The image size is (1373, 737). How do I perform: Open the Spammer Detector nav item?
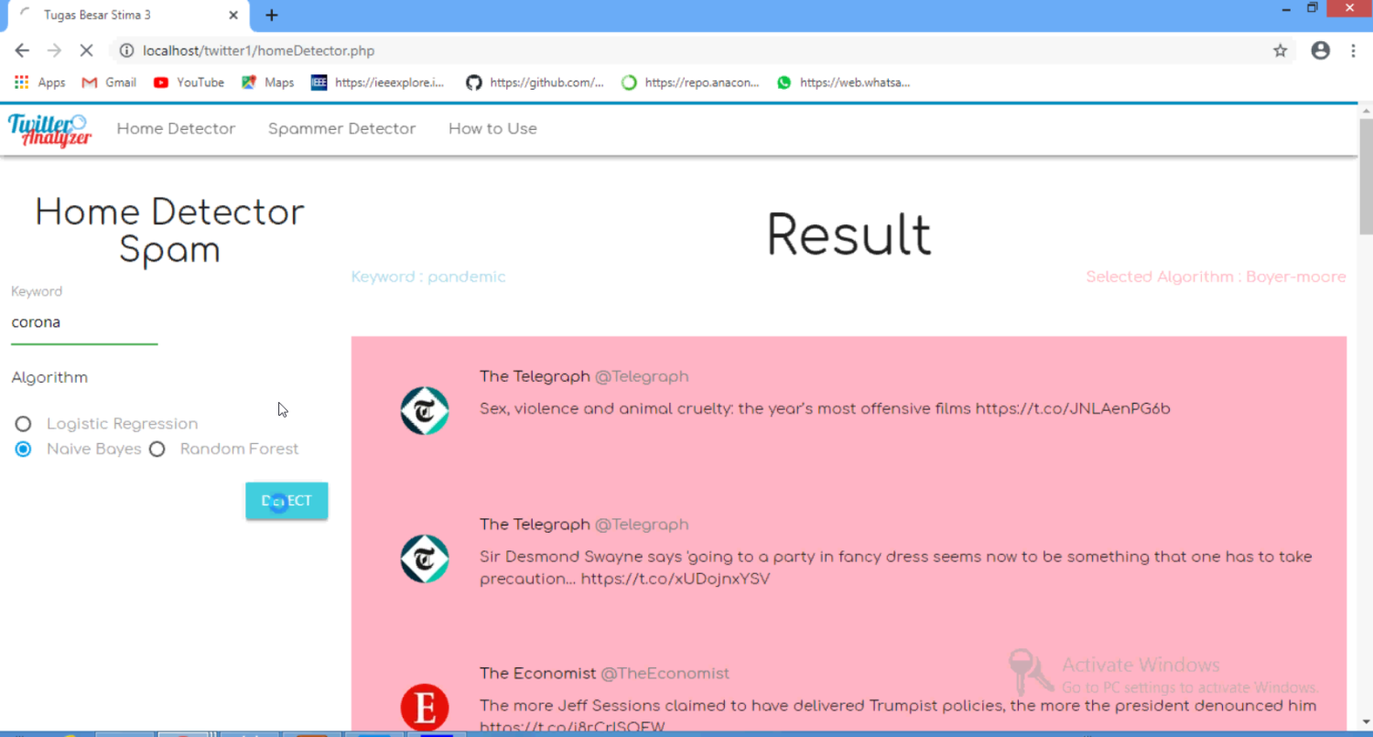341,129
